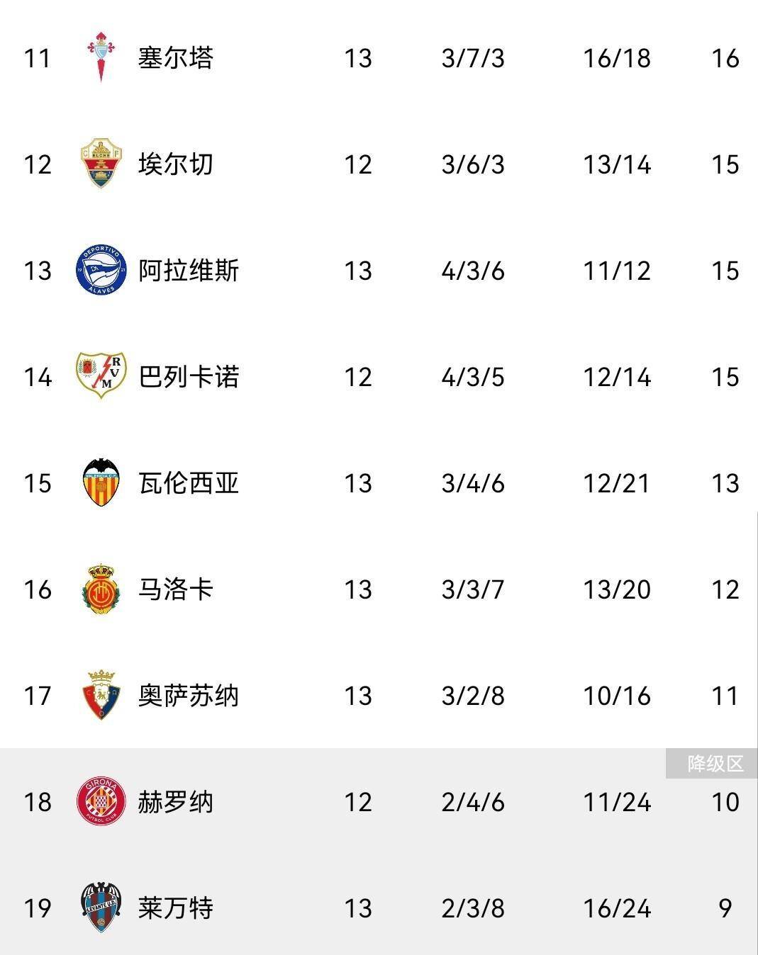This screenshot has width=758, height=955.
Task: Click the Levante club crest
Action: tap(101, 908)
